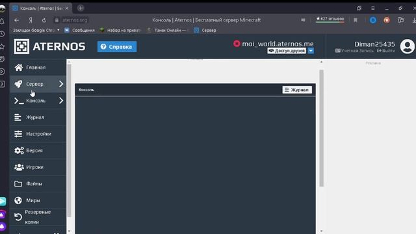
Task: Open the Танки Онлайн bookmark
Action: pos(167,31)
